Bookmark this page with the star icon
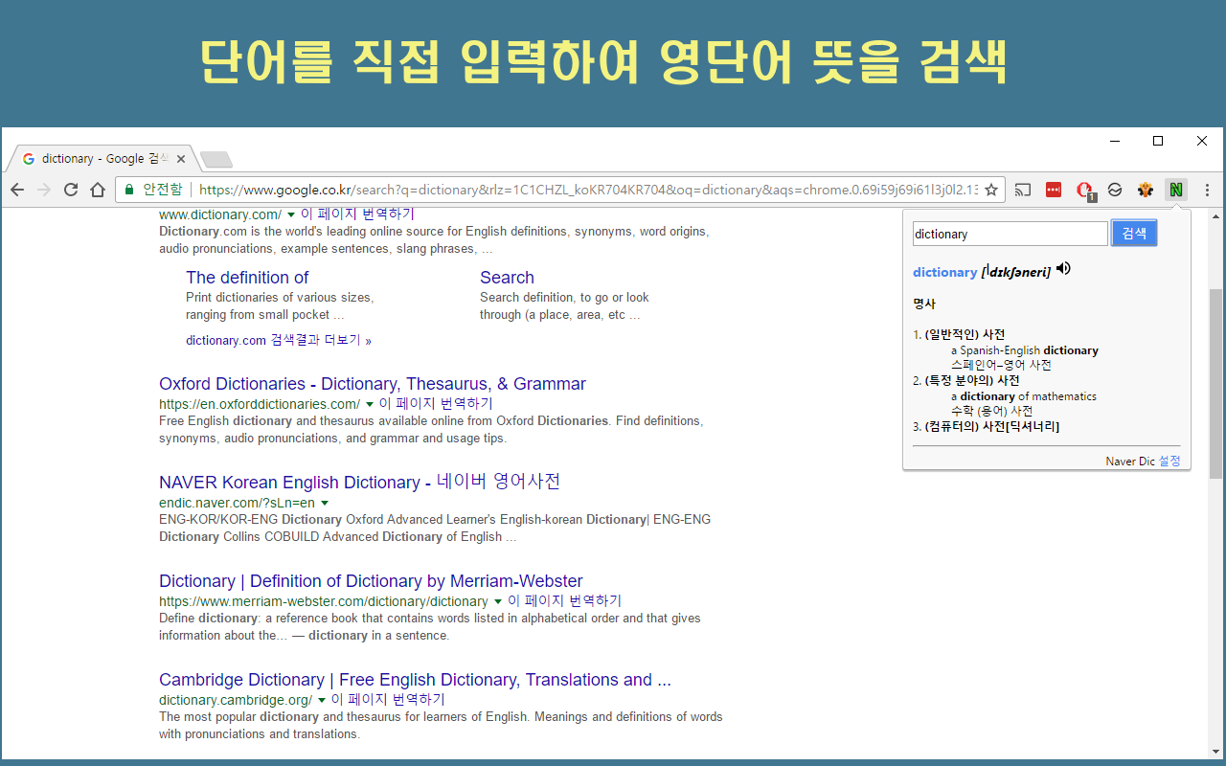 pyautogui.click(x=991, y=190)
